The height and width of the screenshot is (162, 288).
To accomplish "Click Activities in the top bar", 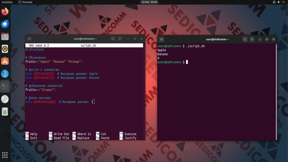I will 7,2.
